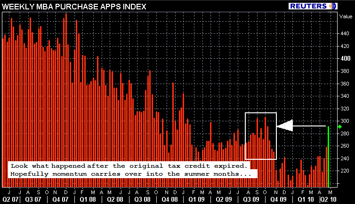Screen dimensions: 355x204
Task: Click the white highlight rectangle's top border
Action: pyautogui.click(x=260, y=113)
